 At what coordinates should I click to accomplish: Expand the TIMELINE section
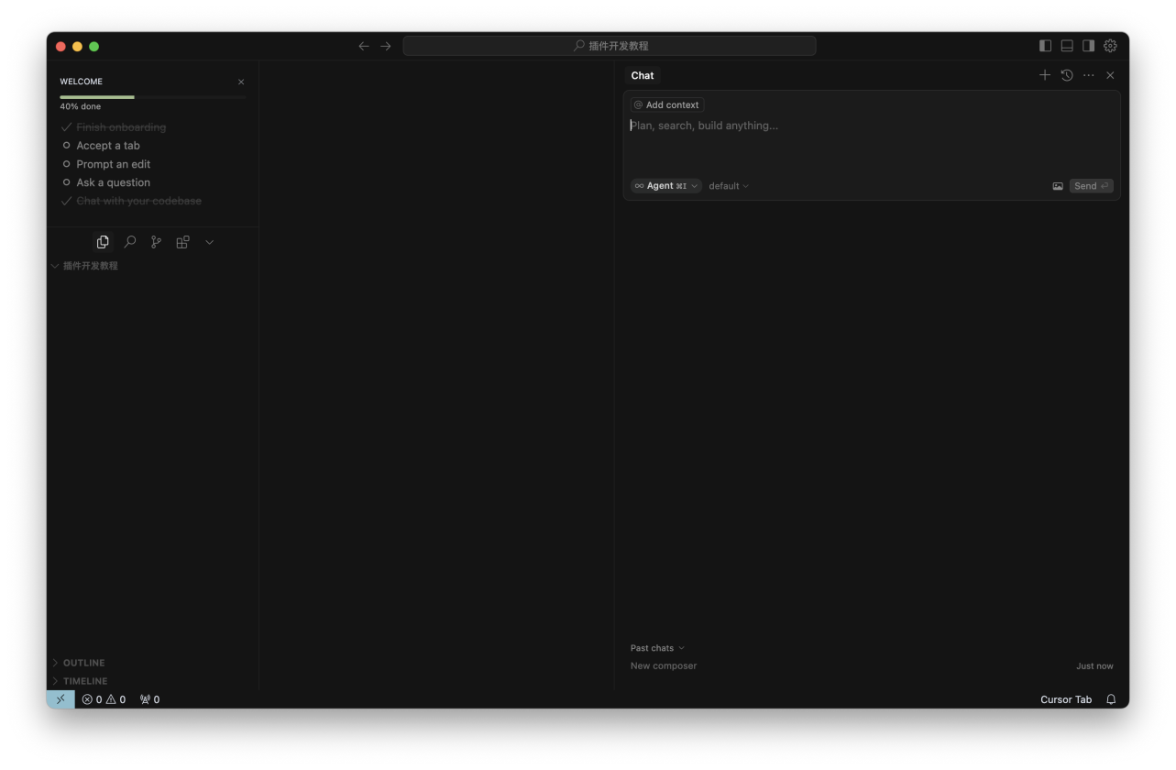[84, 681]
